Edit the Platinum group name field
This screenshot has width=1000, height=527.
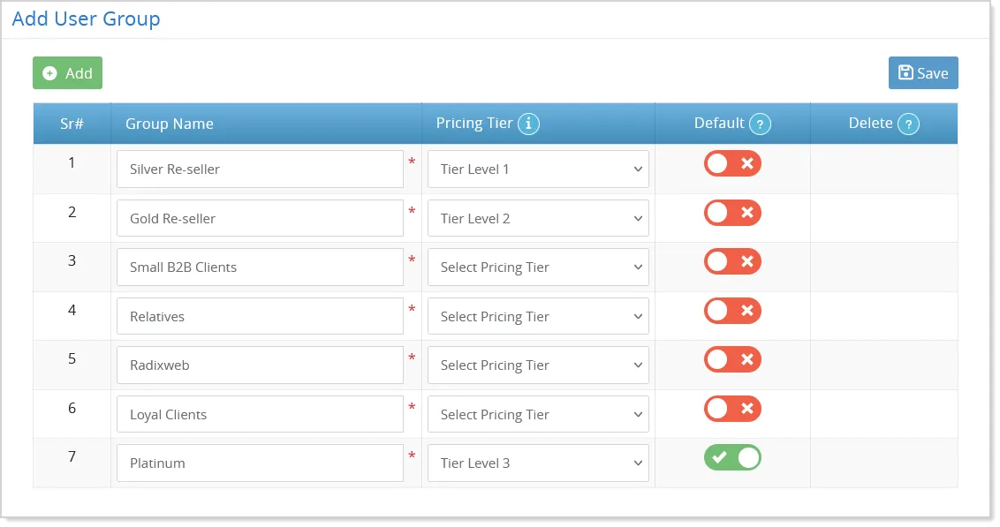tap(261, 463)
